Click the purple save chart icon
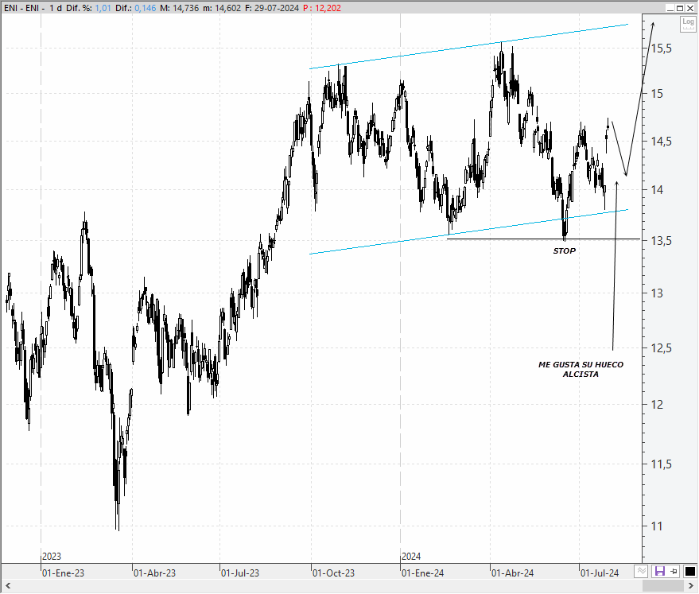Screen dimensions: 699x594 coord(659,571)
